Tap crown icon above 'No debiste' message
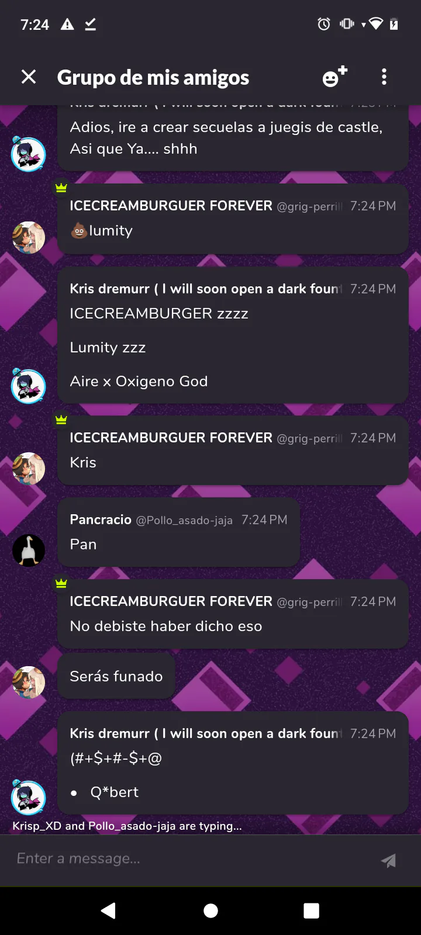Image resolution: width=421 pixels, height=935 pixels. (61, 583)
